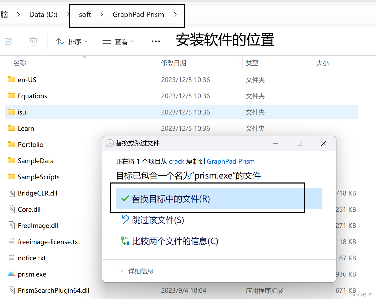Click the notice.txt file name
Image resolution: width=376 pixels, height=299 pixels.
tap(32, 258)
